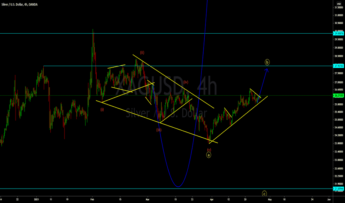
Task: Click the May label on time axis
Action: tap(270, 199)
